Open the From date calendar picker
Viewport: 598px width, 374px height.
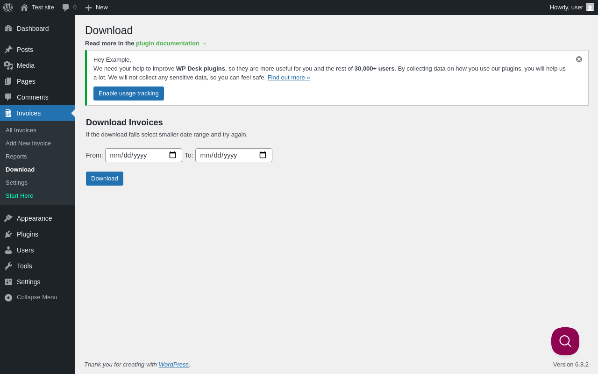pyautogui.click(x=172, y=155)
